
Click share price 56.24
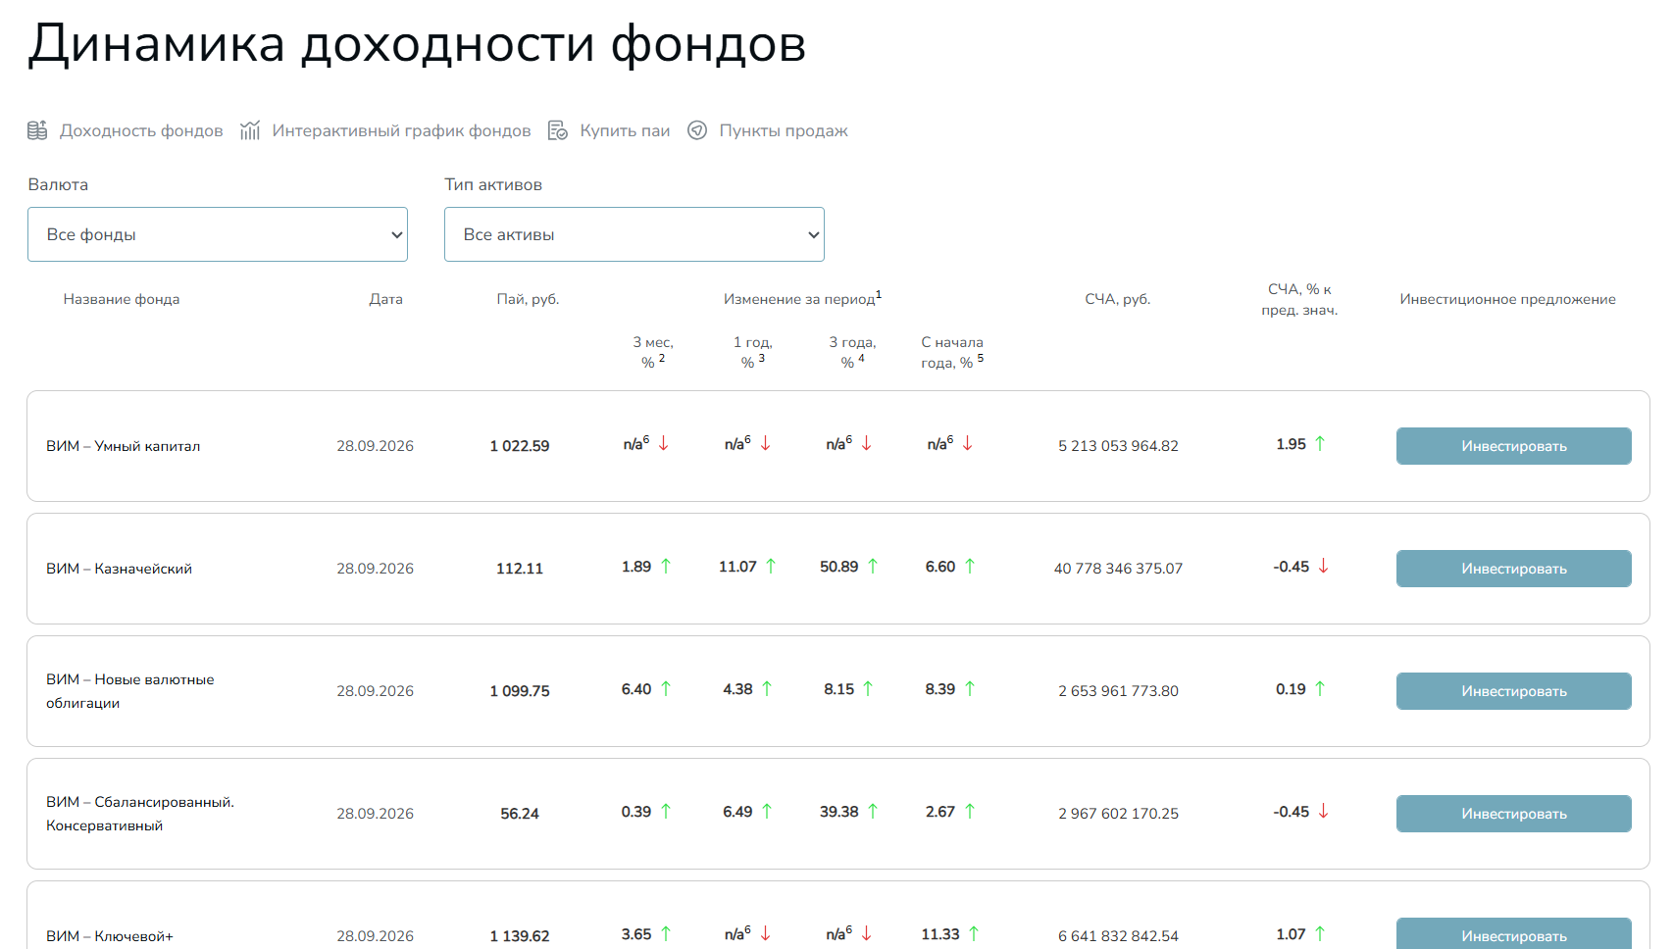[x=520, y=814]
